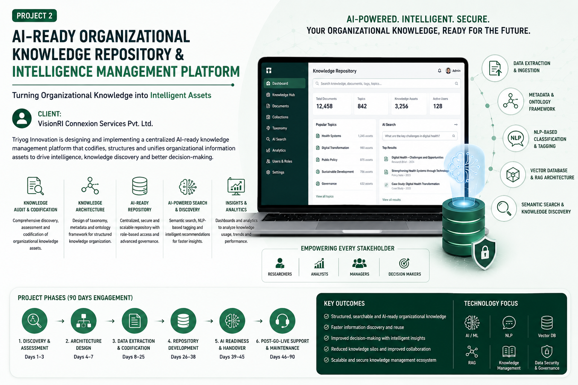The width and height of the screenshot is (578, 385).
Task: Open Dashboard in the laptop sidebar
Action: point(284,83)
